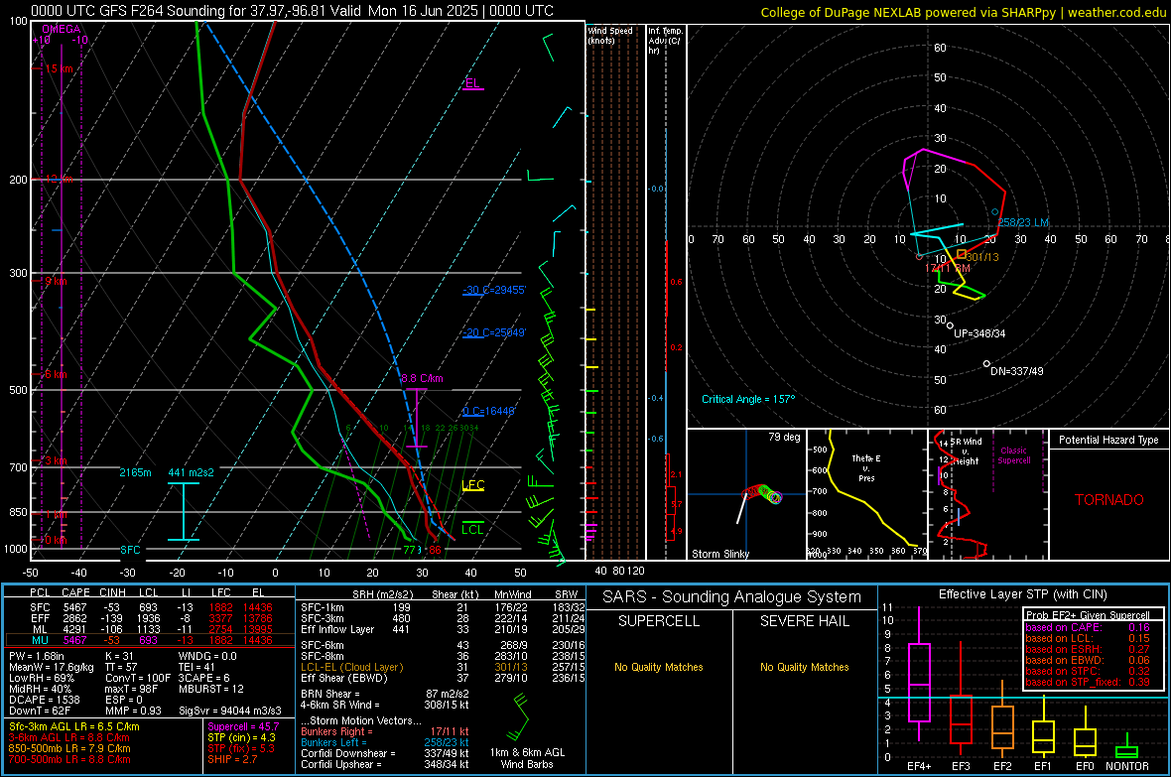Select the 0 C=16446' freezing level label
The image size is (1171, 777).
(x=489, y=411)
